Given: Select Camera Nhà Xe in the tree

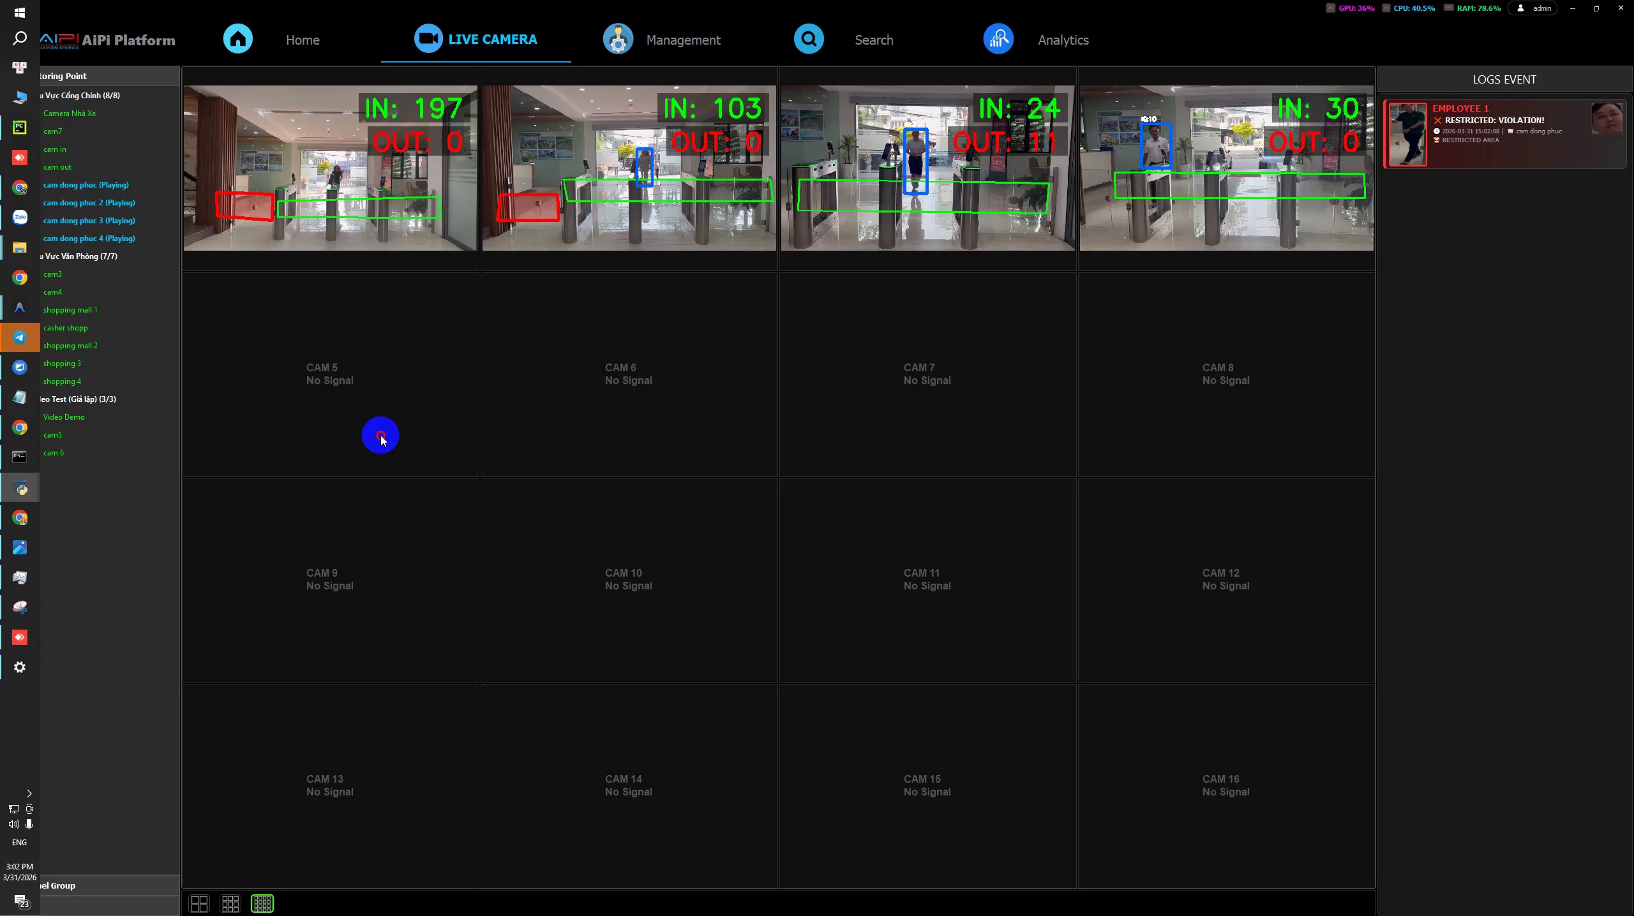Looking at the screenshot, I should (70, 114).
